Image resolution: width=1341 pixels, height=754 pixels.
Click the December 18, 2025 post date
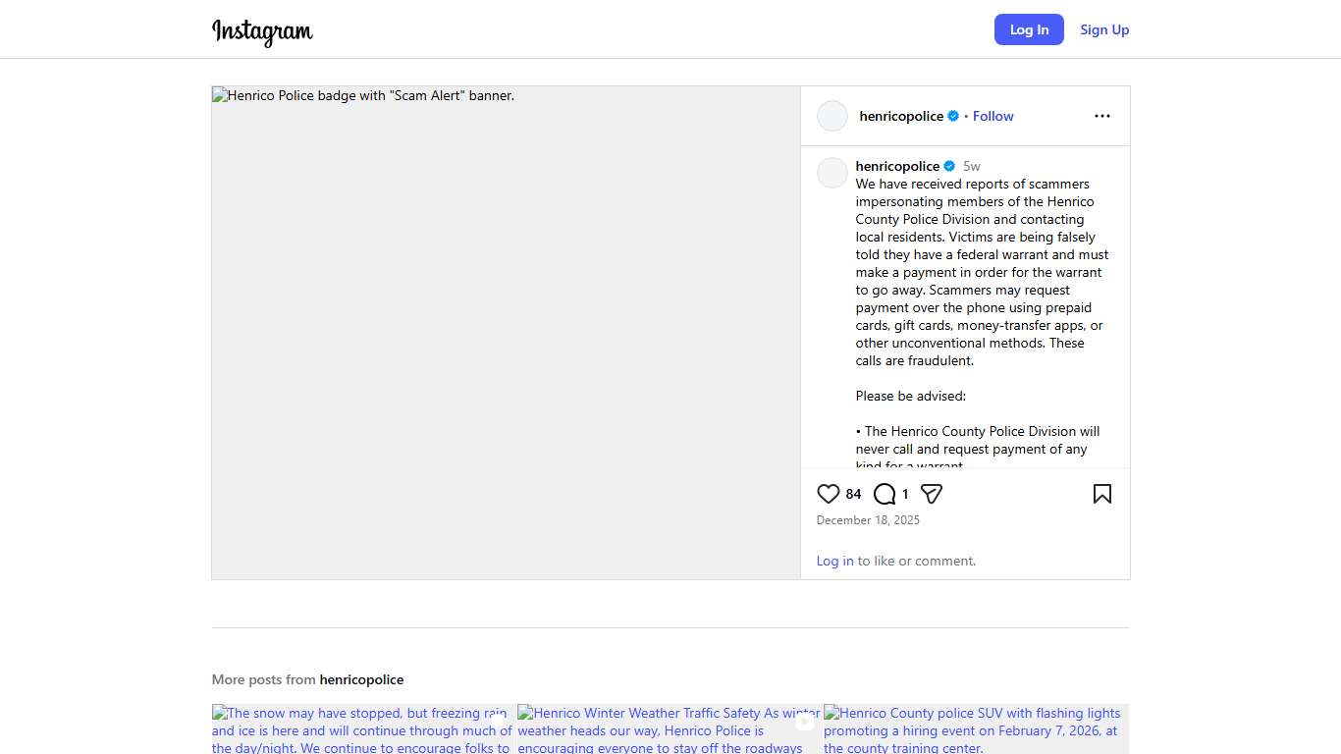(868, 520)
